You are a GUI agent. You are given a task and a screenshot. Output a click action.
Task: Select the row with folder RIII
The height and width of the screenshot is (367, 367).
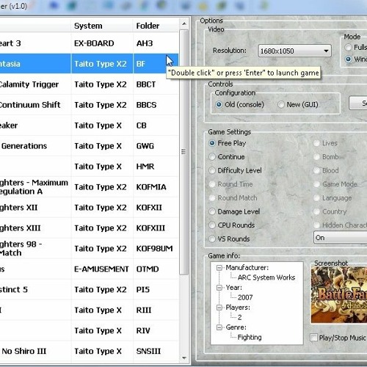point(89,310)
